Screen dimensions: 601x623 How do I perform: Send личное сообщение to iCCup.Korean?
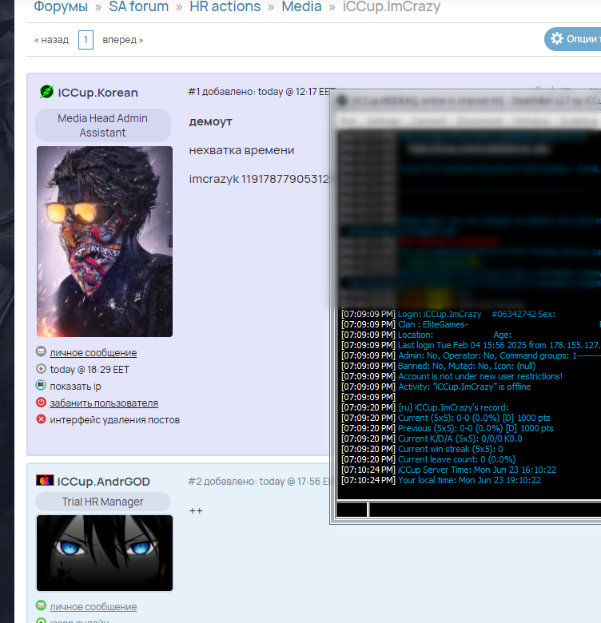[x=94, y=353]
